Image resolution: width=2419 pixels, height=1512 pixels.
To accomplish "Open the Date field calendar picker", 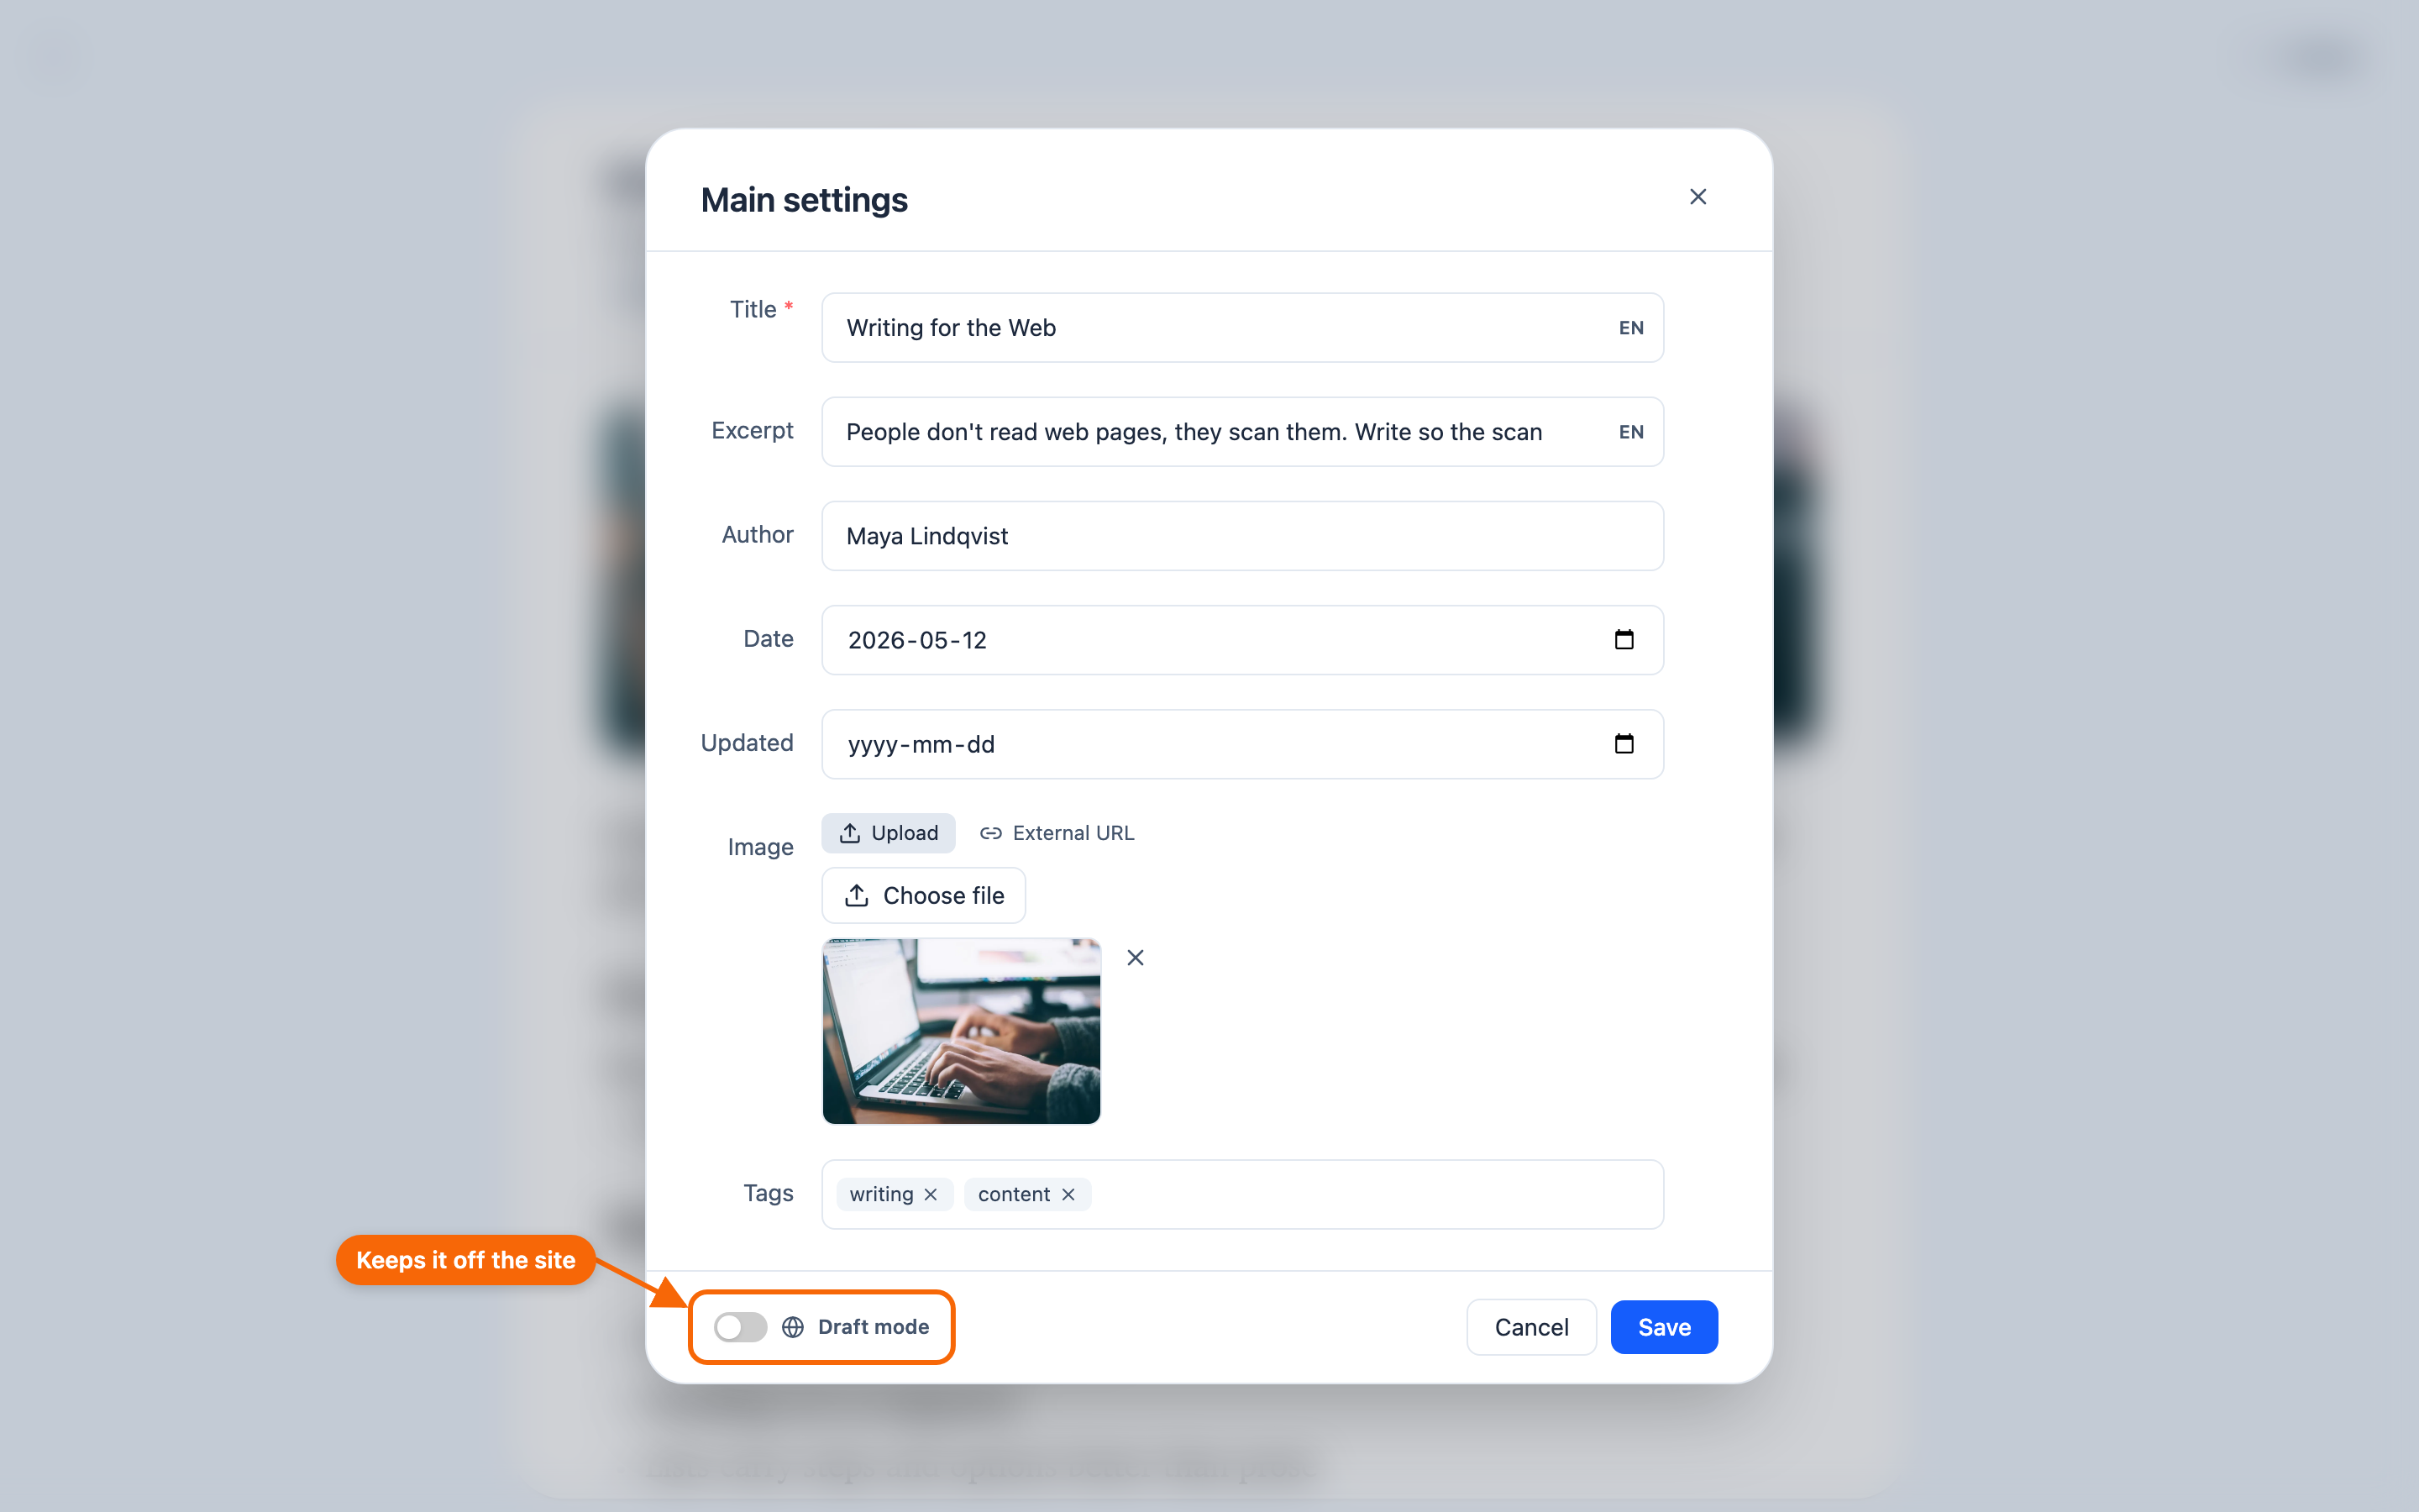I will 1624,639.
